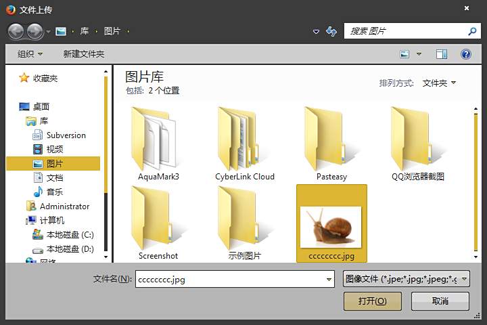
Task: Open 排列方式 文件夹 dropdown
Action: tap(439, 83)
